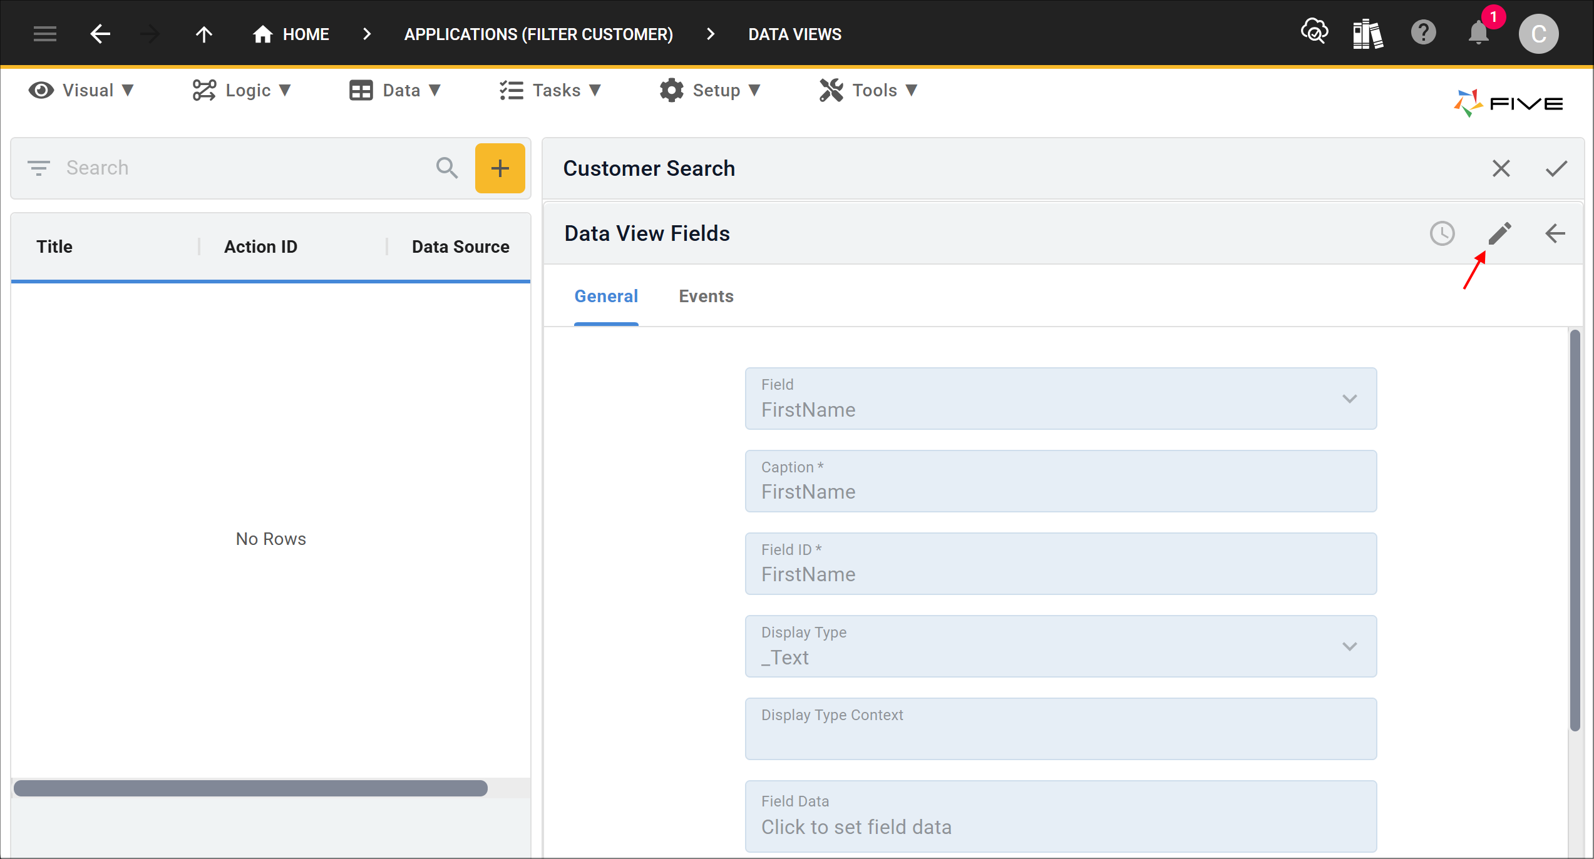Click the add new item yellow plus button
Screen dimensions: 1594x859
[x=498, y=168]
